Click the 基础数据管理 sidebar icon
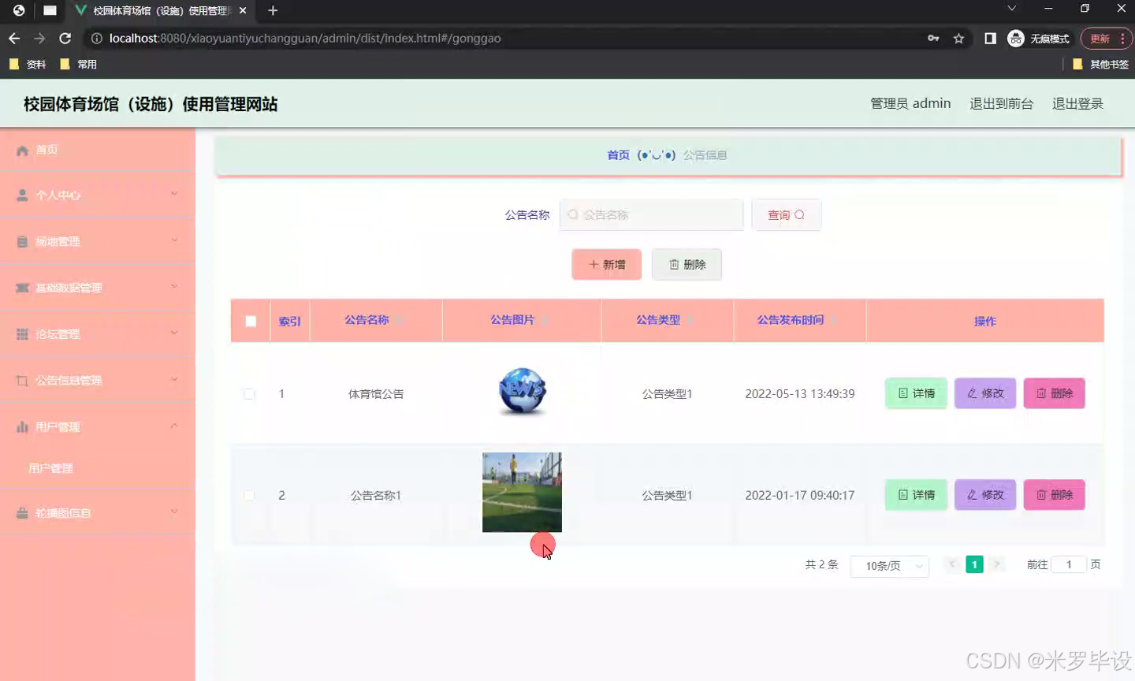The width and height of the screenshot is (1135, 681). click(22, 287)
